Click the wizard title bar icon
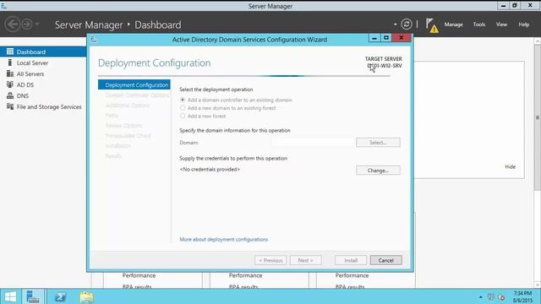The height and width of the screenshot is (304, 541). pyautogui.click(x=94, y=40)
